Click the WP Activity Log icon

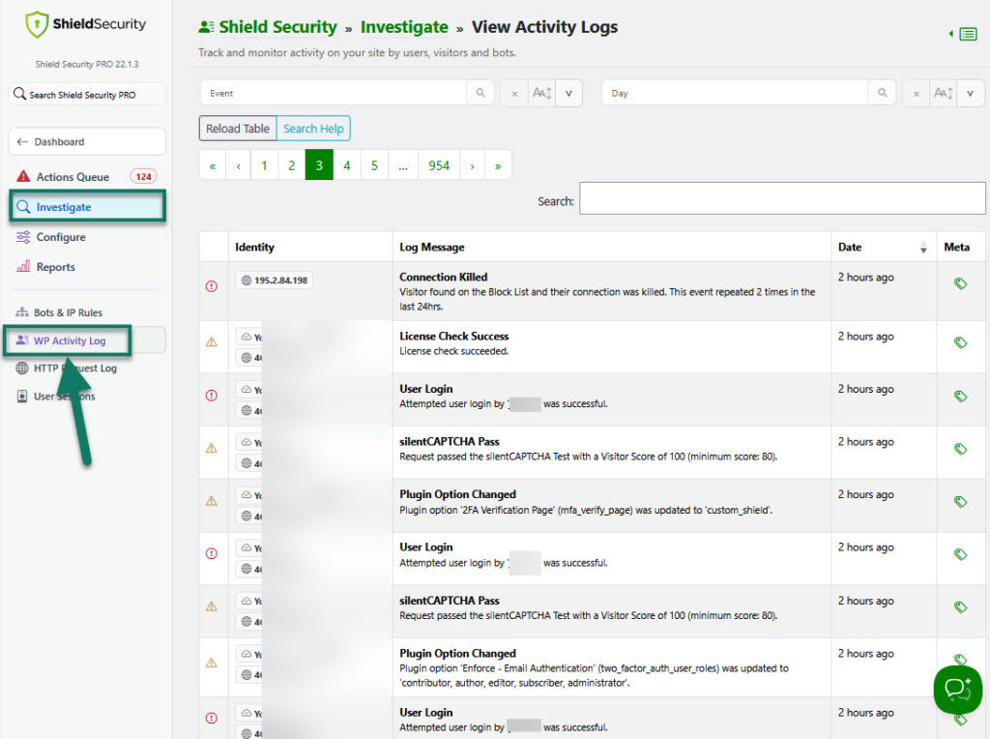(x=22, y=340)
